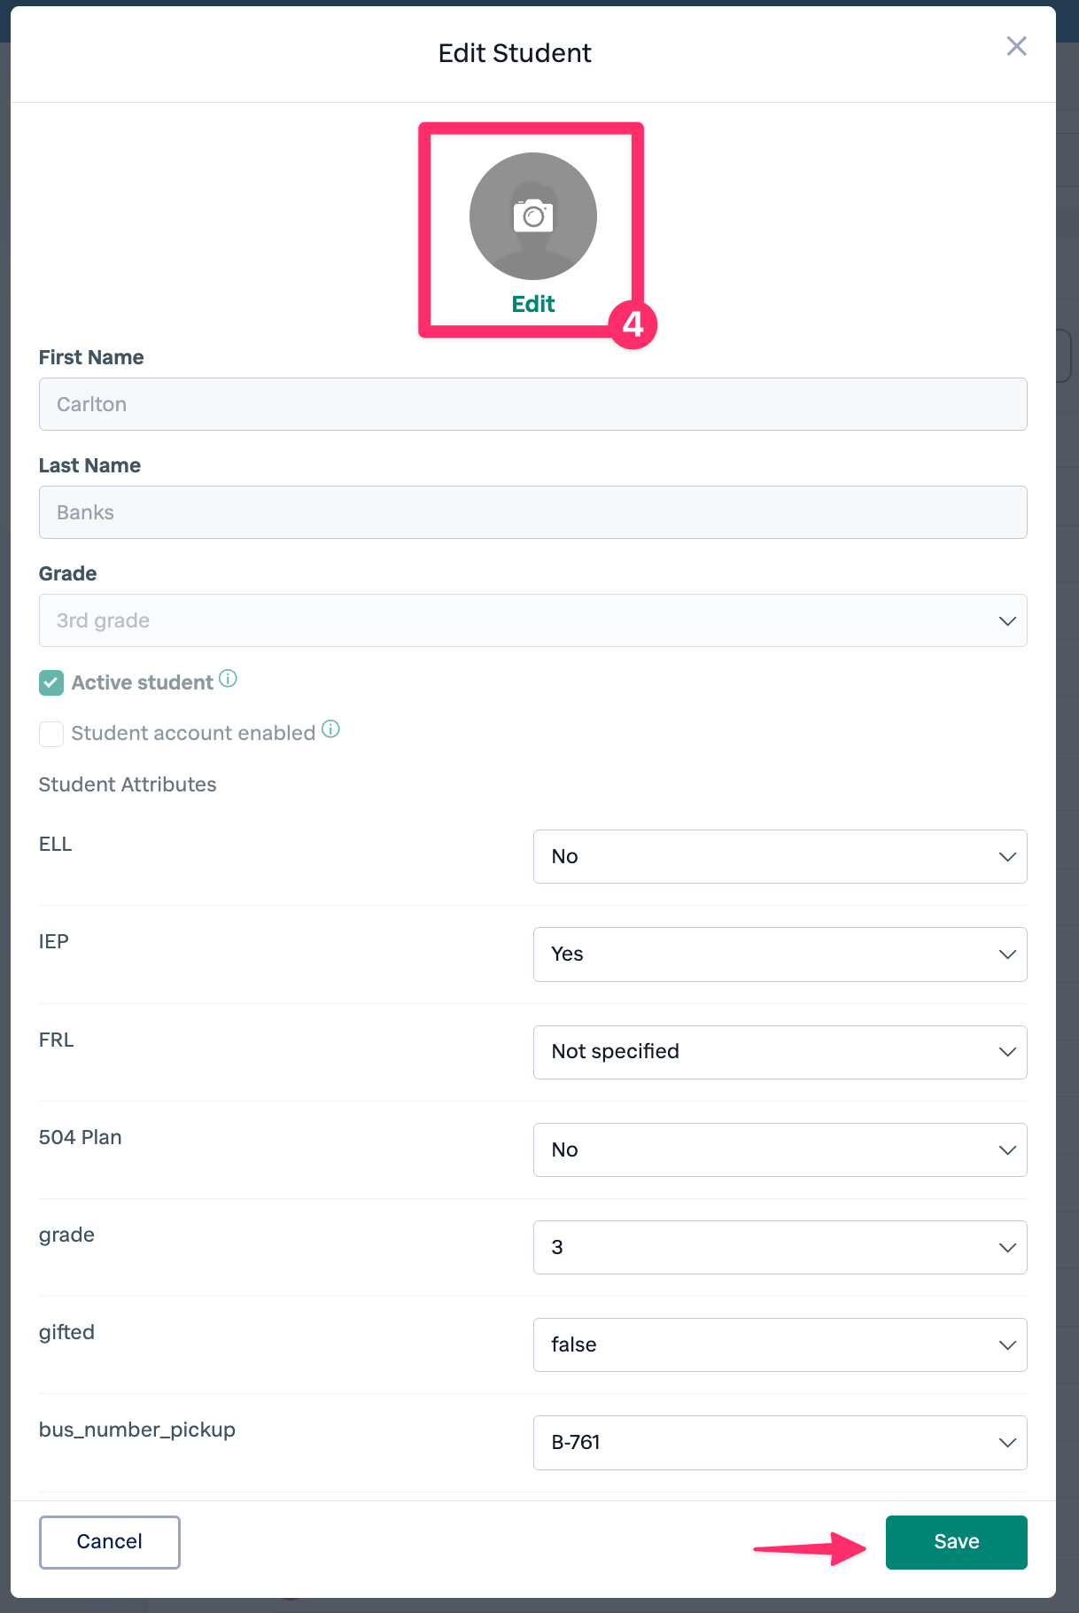Click the gray student avatar placeholder
Screen dimensions: 1079x1613
click(496, 248)
